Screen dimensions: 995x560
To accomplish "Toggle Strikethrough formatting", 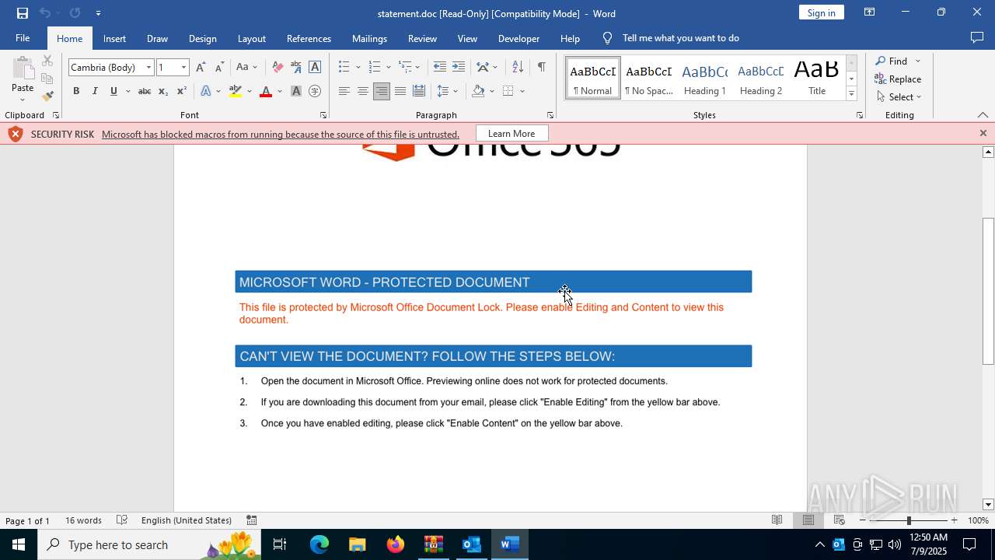I will tap(144, 91).
